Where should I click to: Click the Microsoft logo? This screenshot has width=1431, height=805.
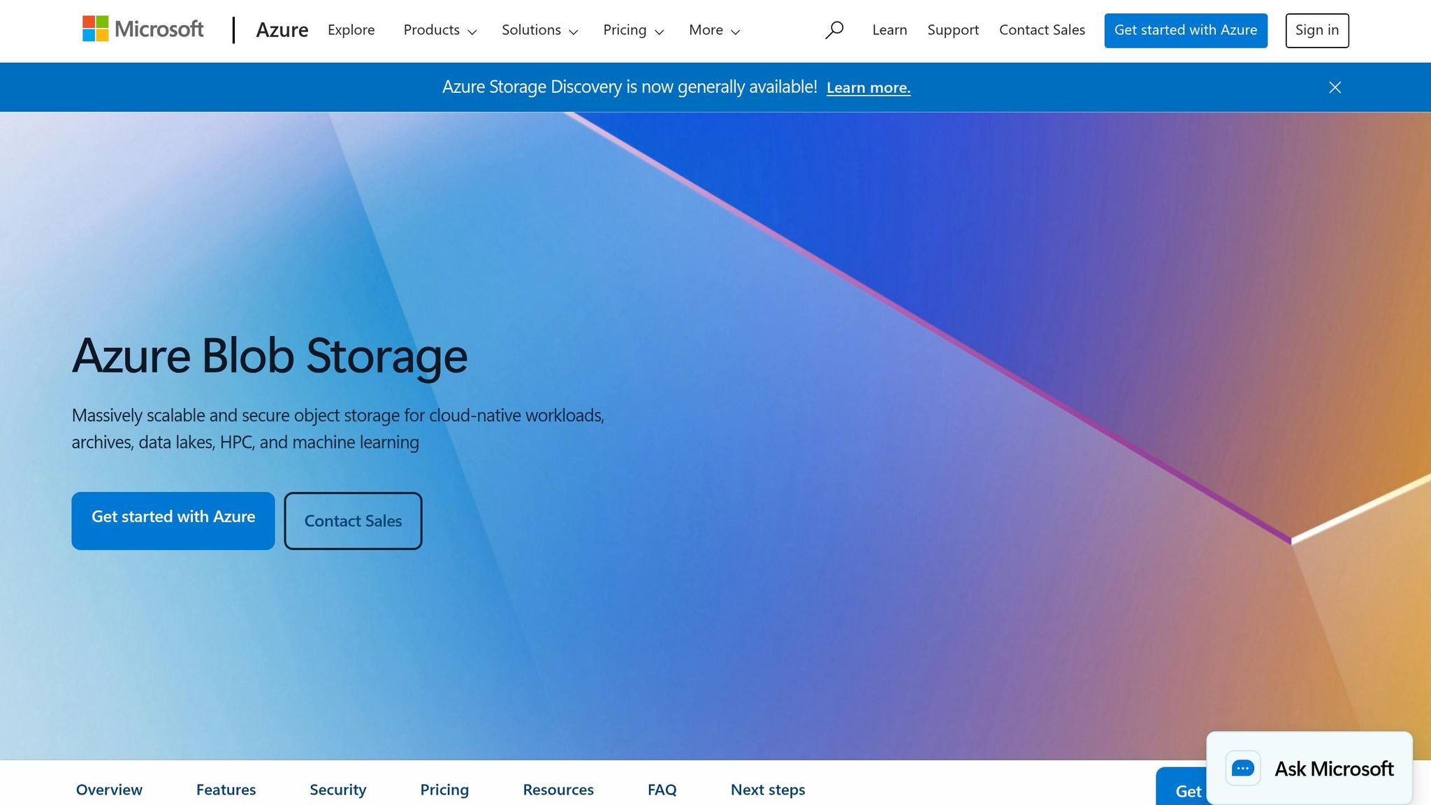tap(143, 29)
